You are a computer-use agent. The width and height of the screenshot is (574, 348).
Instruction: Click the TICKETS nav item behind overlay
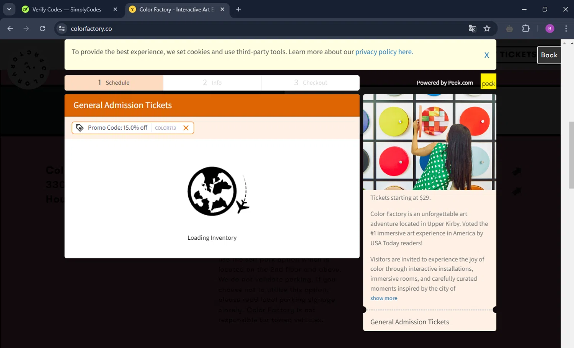518,55
